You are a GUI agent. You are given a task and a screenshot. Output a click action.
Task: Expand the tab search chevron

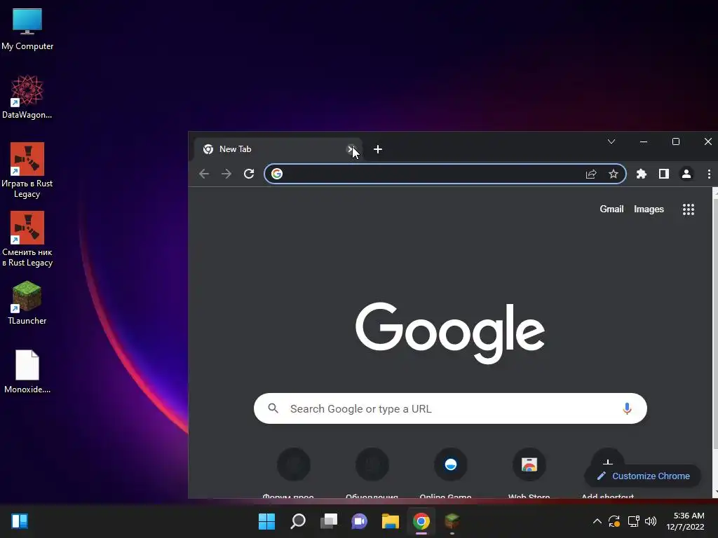pyautogui.click(x=611, y=142)
